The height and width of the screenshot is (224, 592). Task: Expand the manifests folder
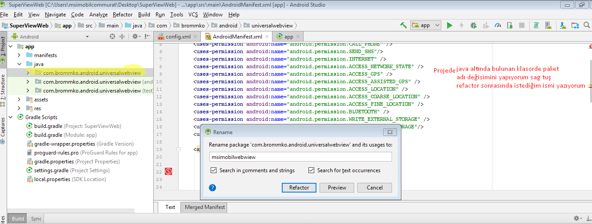[19, 55]
